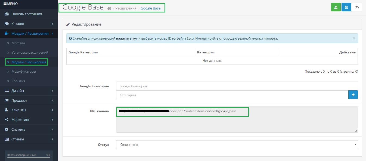Click the green import upload button

[336, 7]
